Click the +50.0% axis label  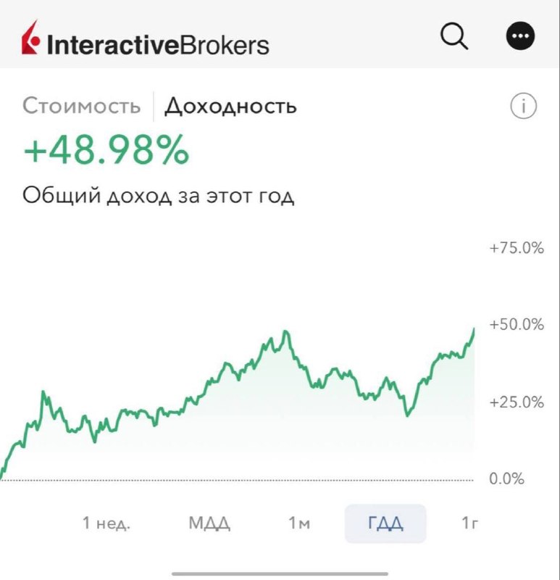click(x=517, y=324)
